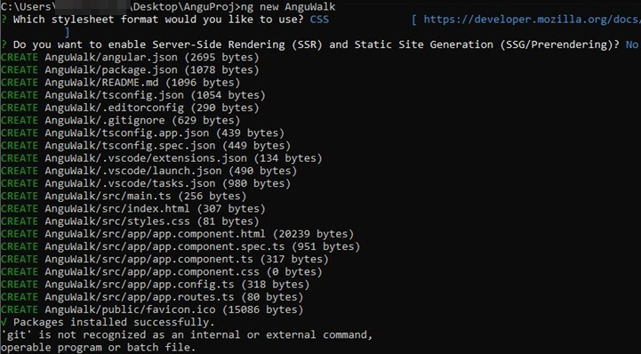This screenshot has height=354, width=641.
Task: Click the AnguWalk/README.md line
Action: (x=121, y=83)
